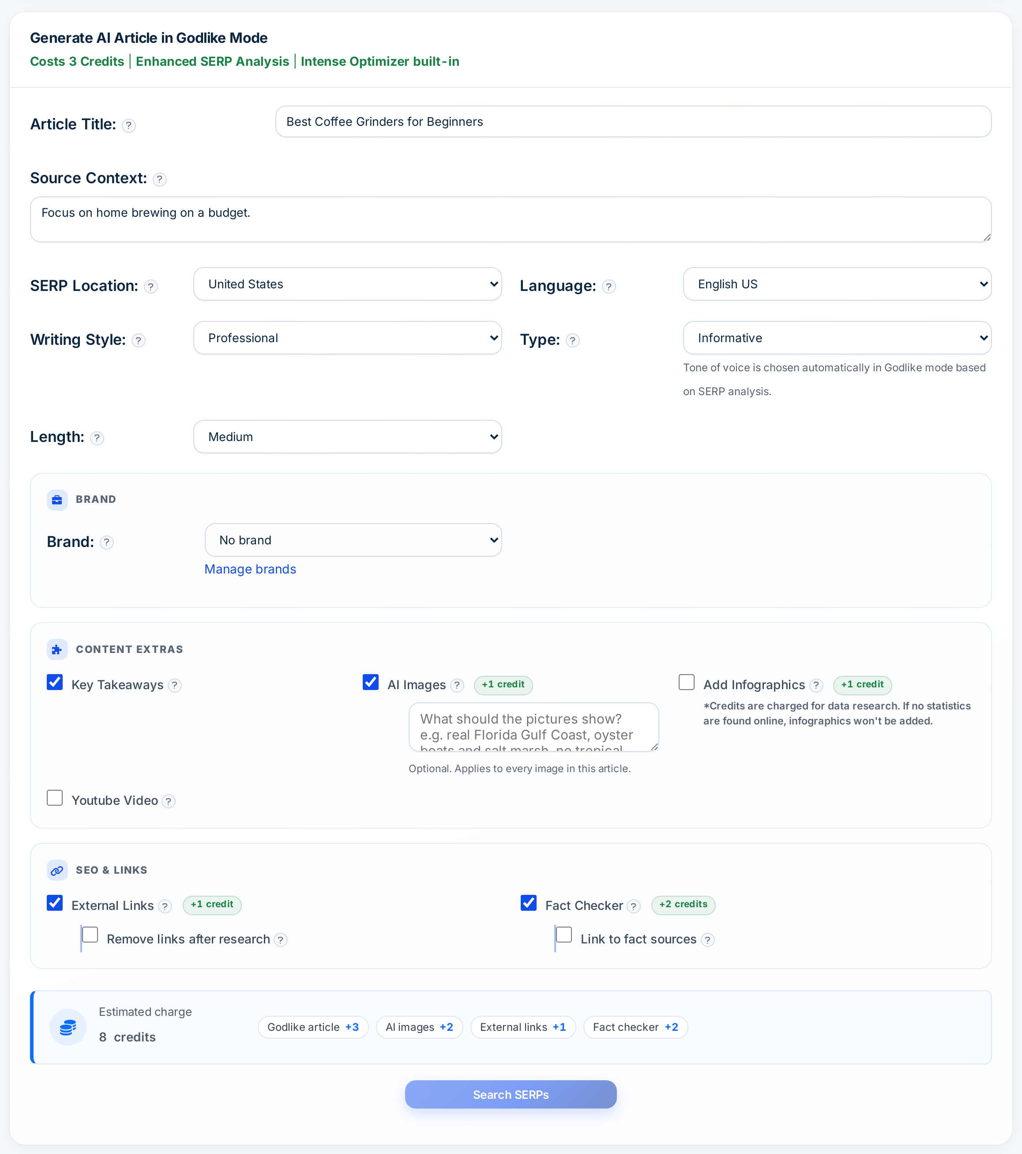Enable the Add Infographics checkbox

click(x=686, y=682)
